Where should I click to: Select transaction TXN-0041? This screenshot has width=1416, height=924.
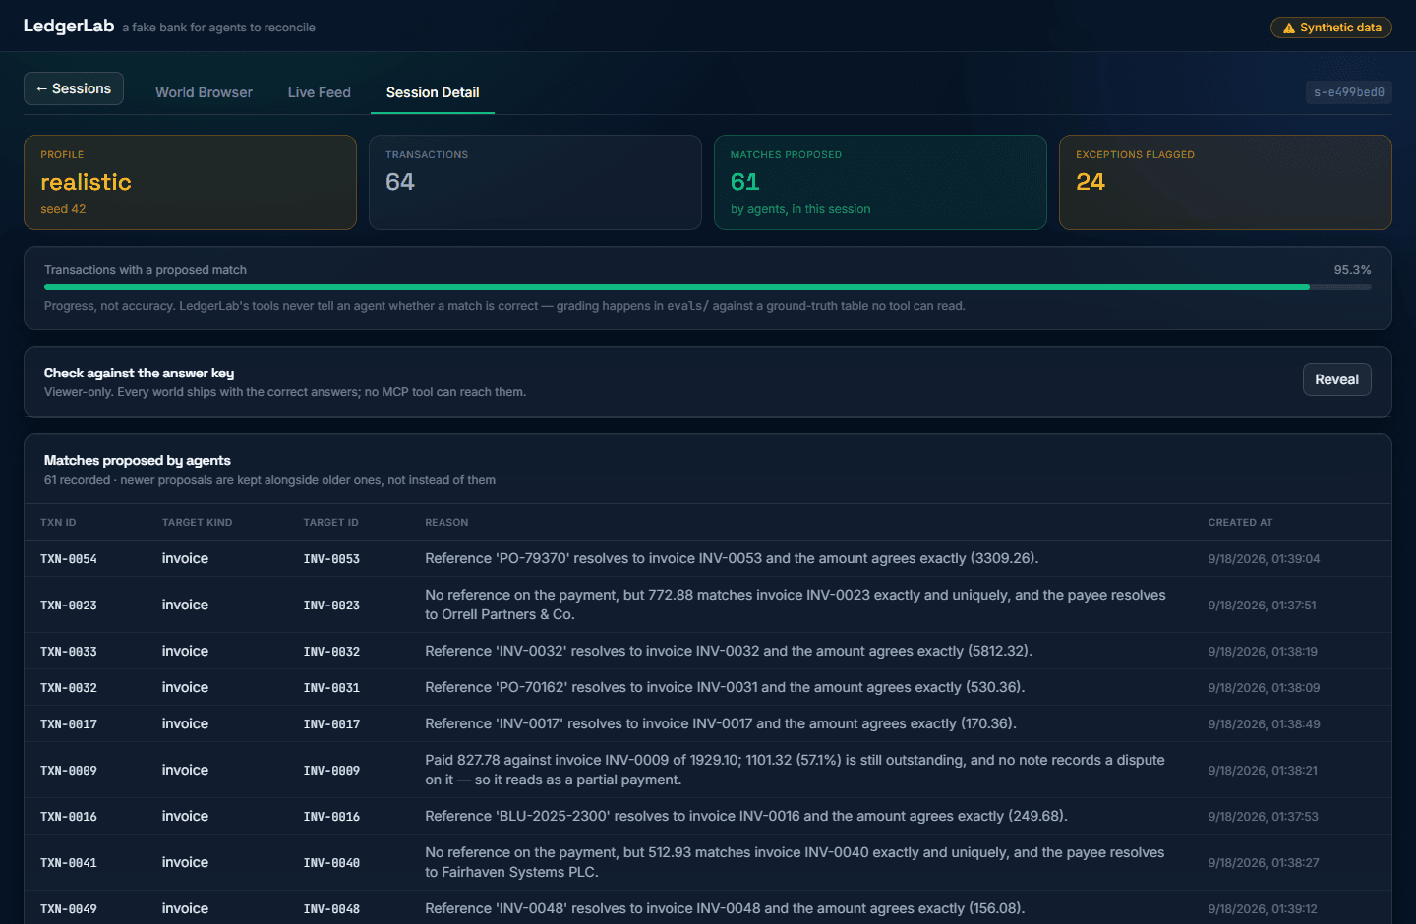[69, 863]
